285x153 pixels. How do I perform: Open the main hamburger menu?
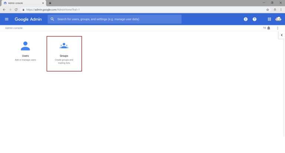pos(7,19)
